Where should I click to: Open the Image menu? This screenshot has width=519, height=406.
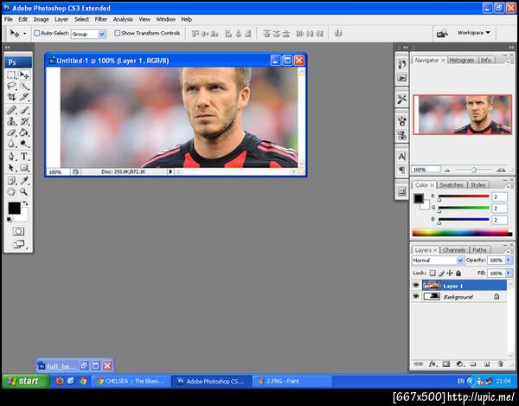tap(41, 19)
